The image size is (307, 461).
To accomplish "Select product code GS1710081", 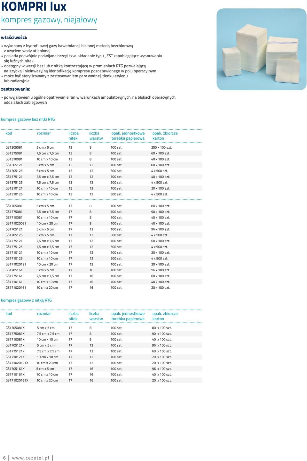I will 14,218.
